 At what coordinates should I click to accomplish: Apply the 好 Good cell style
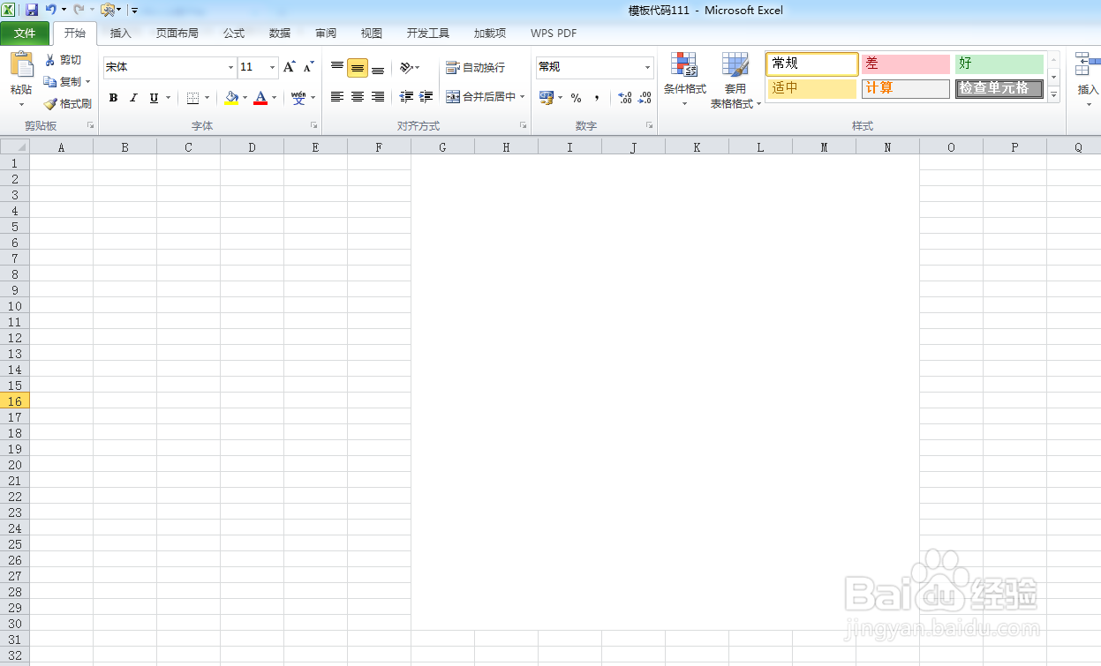coord(999,64)
